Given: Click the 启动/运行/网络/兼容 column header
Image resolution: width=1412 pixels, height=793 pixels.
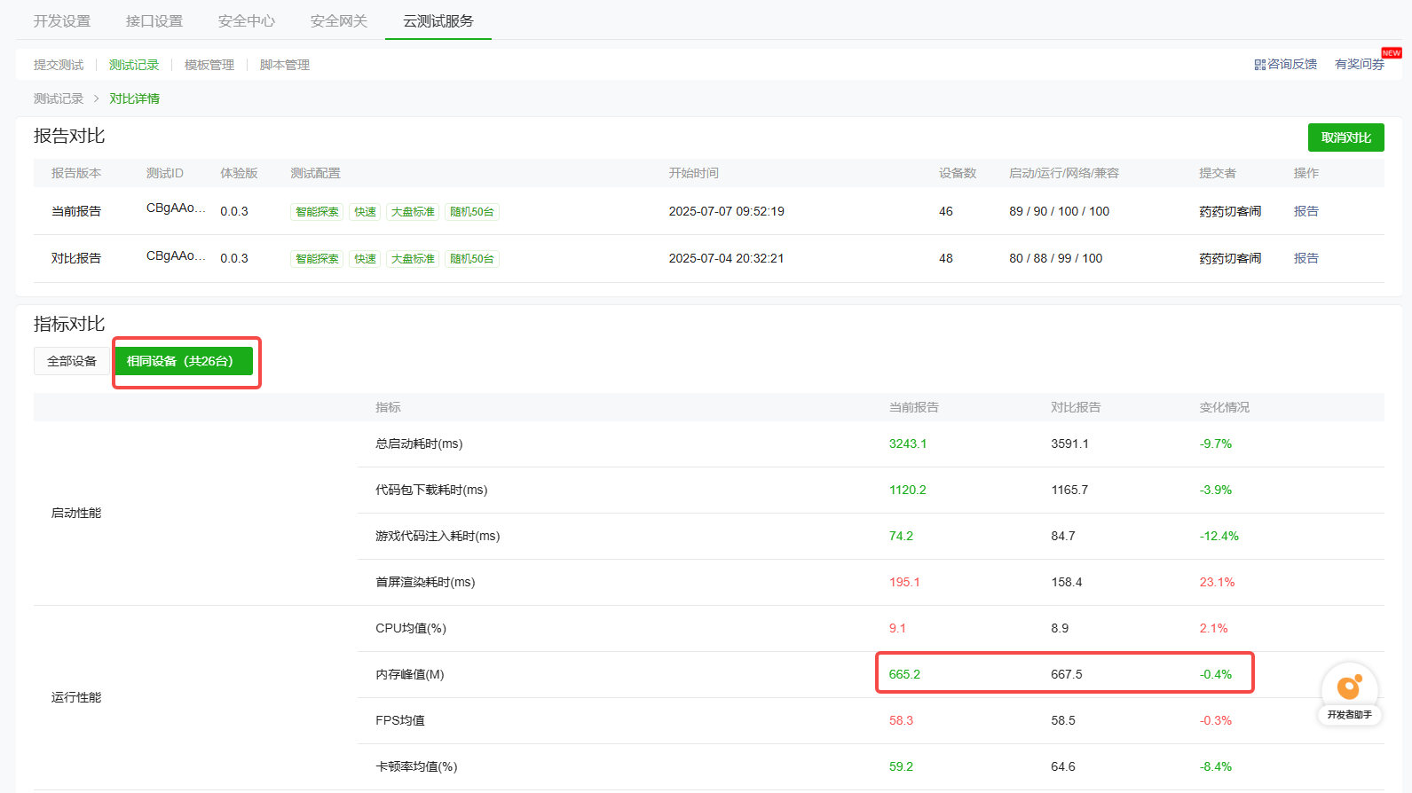Looking at the screenshot, I should (x=1064, y=173).
